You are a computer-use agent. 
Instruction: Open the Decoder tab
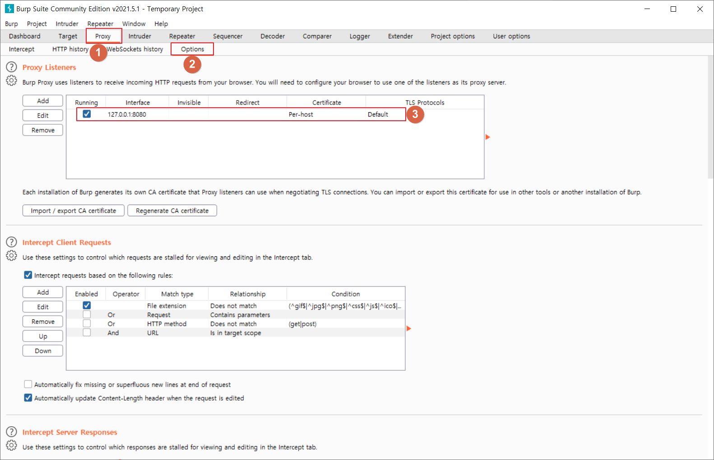tap(273, 36)
